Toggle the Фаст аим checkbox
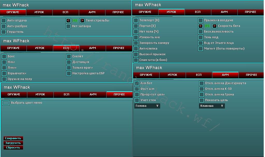Image resolution: width=265 pixels, height=157 pixels. [137, 89]
